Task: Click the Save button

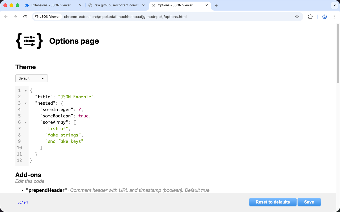Action: [309, 202]
